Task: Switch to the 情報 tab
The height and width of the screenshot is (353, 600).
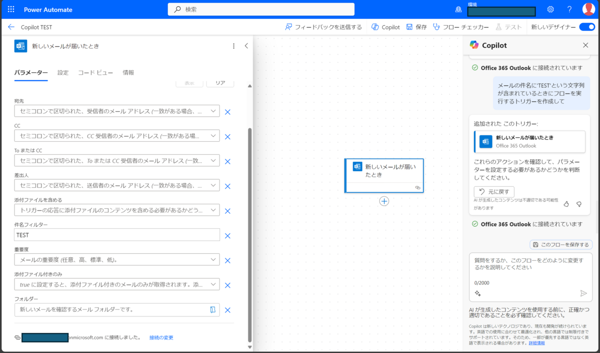Action: [x=128, y=73]
